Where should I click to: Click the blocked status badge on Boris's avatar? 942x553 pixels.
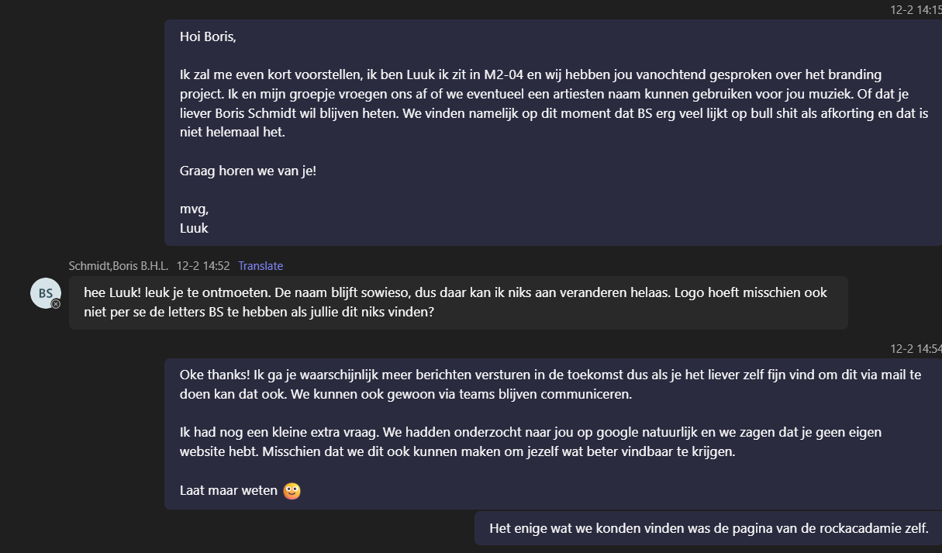tap(56, 306)
